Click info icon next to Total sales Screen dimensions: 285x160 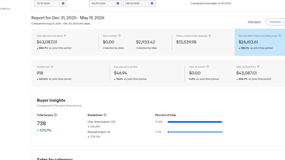click(65, 36)
